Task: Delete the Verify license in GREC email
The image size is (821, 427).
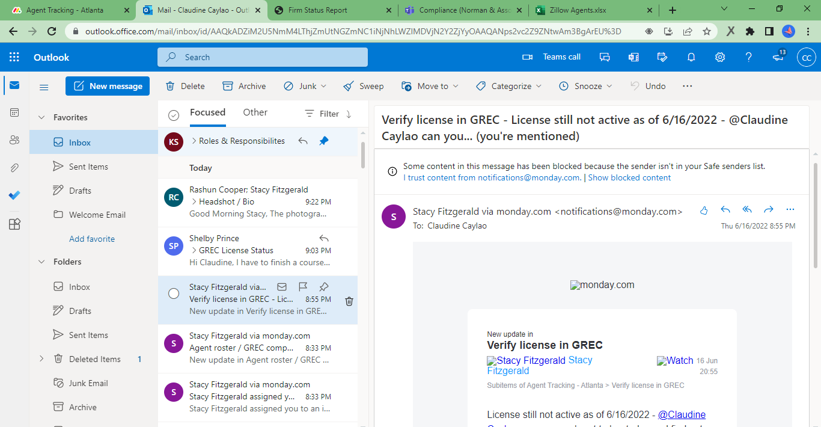Action: pos(349,301)
